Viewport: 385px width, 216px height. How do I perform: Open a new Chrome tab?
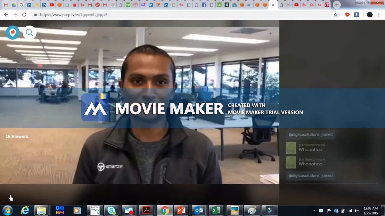337,5
